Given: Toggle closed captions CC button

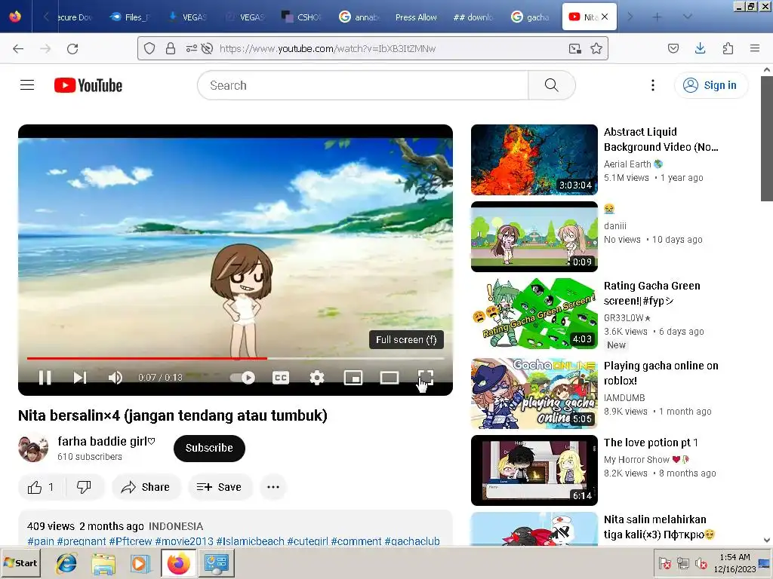Looking at the screenshot, I should [281, 378].
